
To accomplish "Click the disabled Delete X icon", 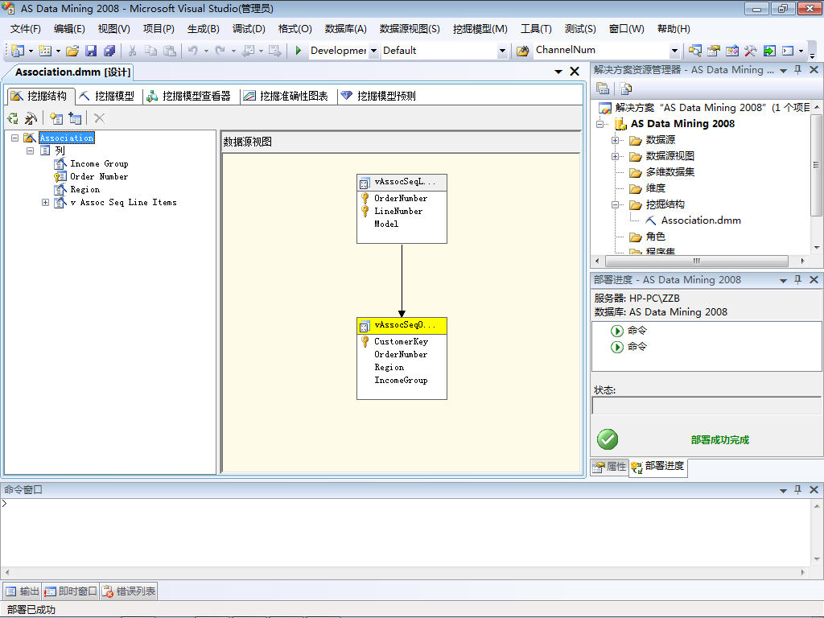I will pyautogui.click(x=99, y=119).
